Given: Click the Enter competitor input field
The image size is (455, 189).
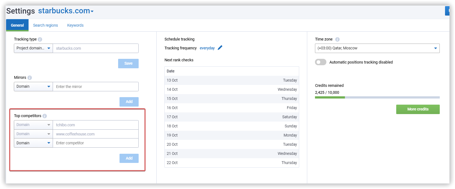Looking at the screenshot, I should click(x=96, y=143).
